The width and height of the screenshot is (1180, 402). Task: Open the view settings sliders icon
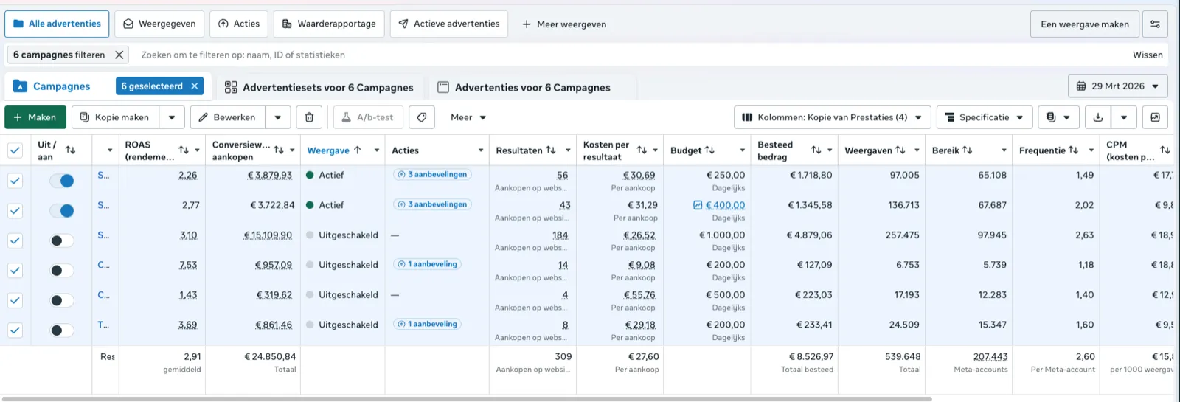[x=1155, y=24]
